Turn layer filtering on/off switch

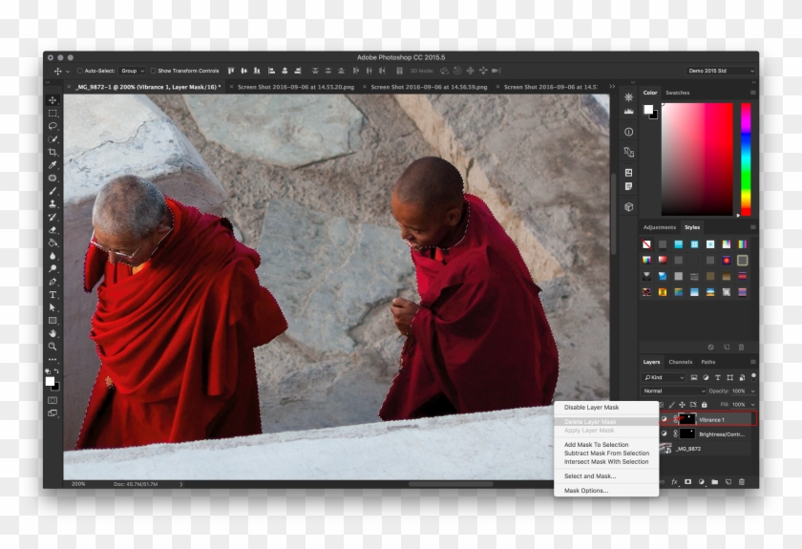753,377
